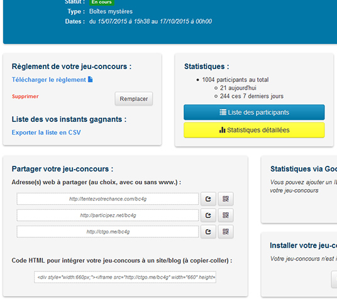Click share icon for participez.net/bc4g URL
This screenshot has height=299, width=337.
[x=208, y=215]
